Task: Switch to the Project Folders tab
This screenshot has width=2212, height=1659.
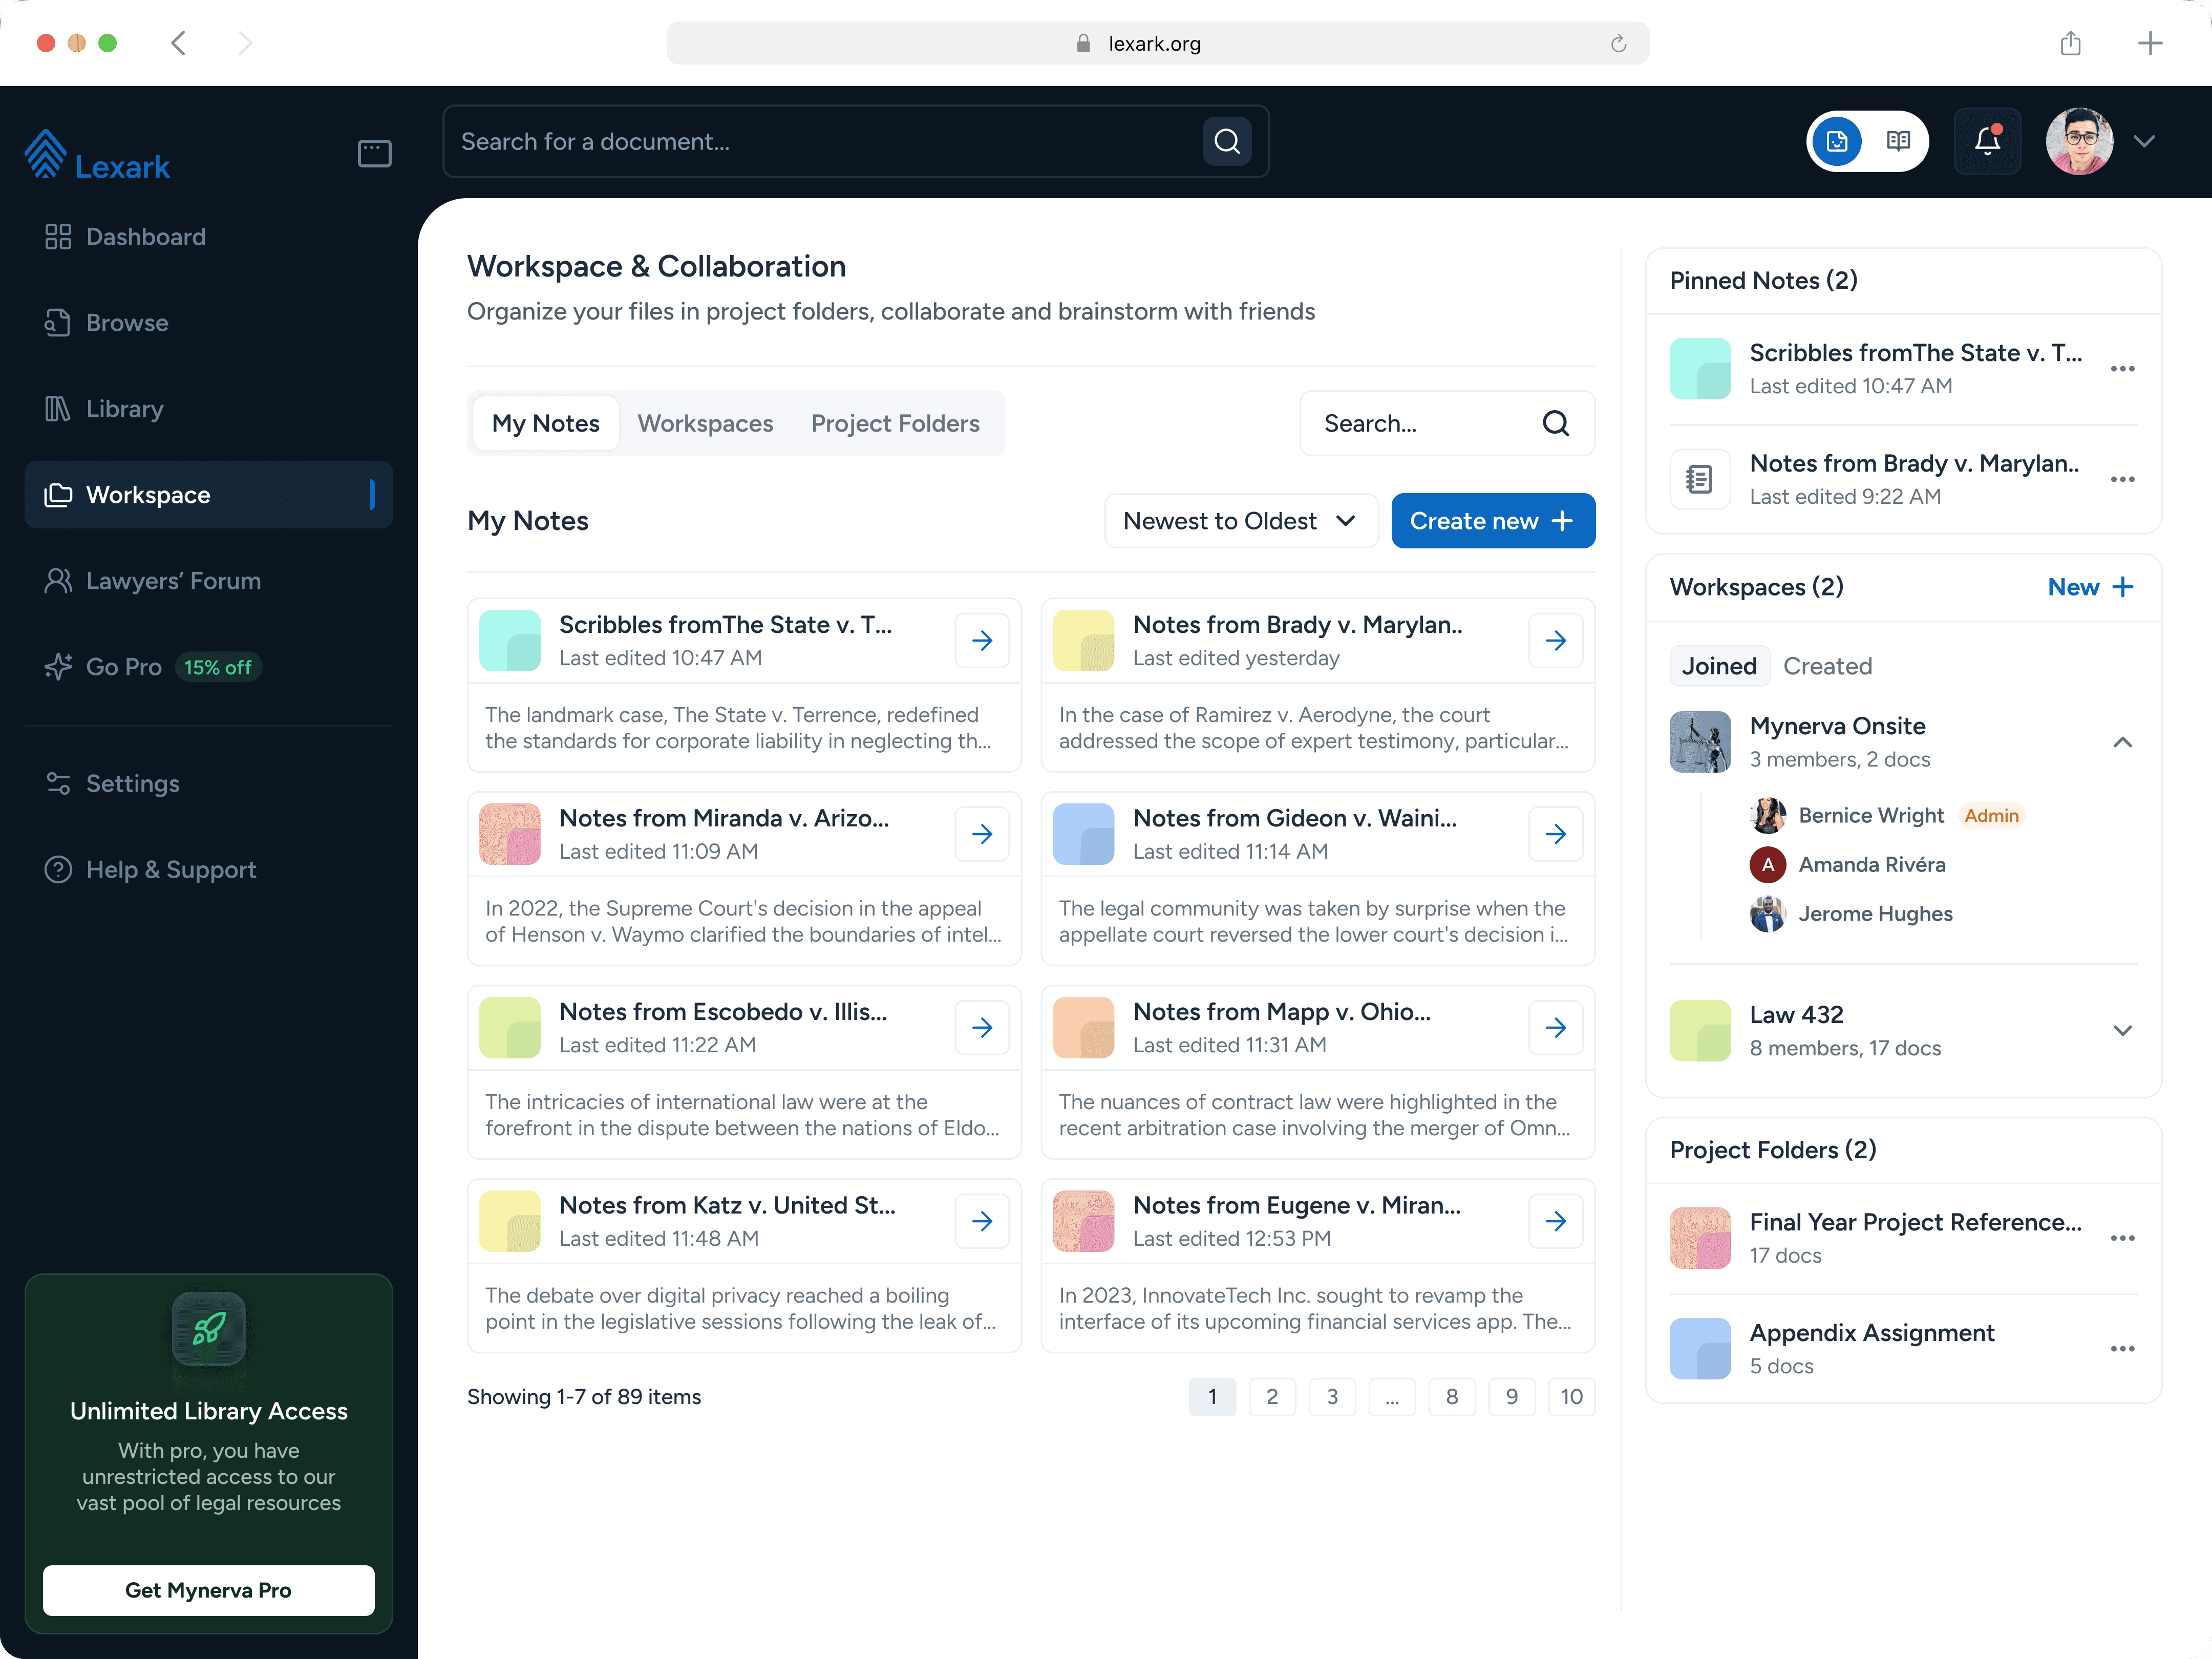Action: point(895,423)
